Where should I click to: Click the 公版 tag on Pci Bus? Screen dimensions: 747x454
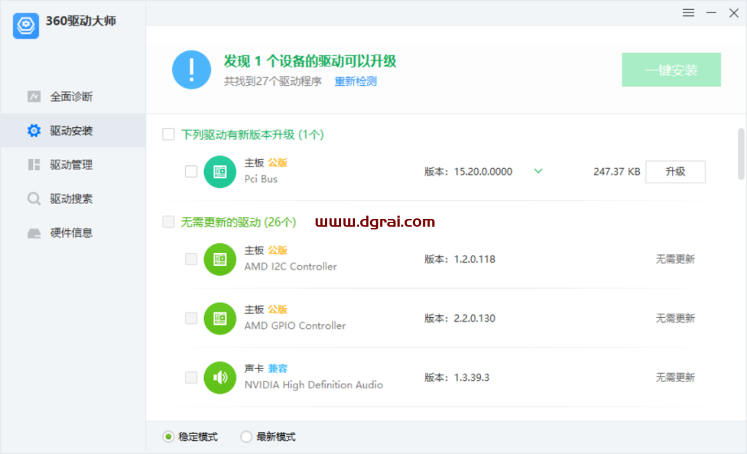[277, 163]
